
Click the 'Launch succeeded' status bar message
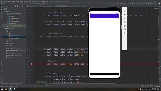click(x=10, y=87)
